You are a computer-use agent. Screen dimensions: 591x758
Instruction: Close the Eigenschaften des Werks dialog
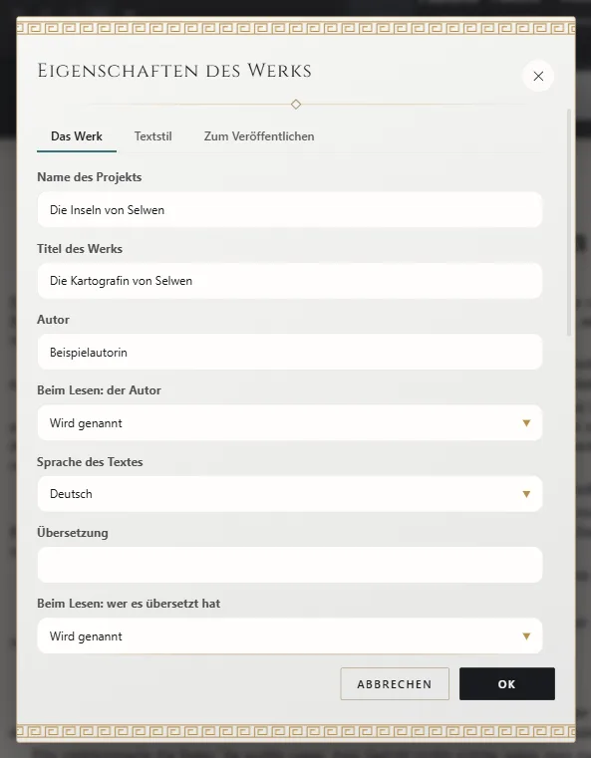coord(538,76)
